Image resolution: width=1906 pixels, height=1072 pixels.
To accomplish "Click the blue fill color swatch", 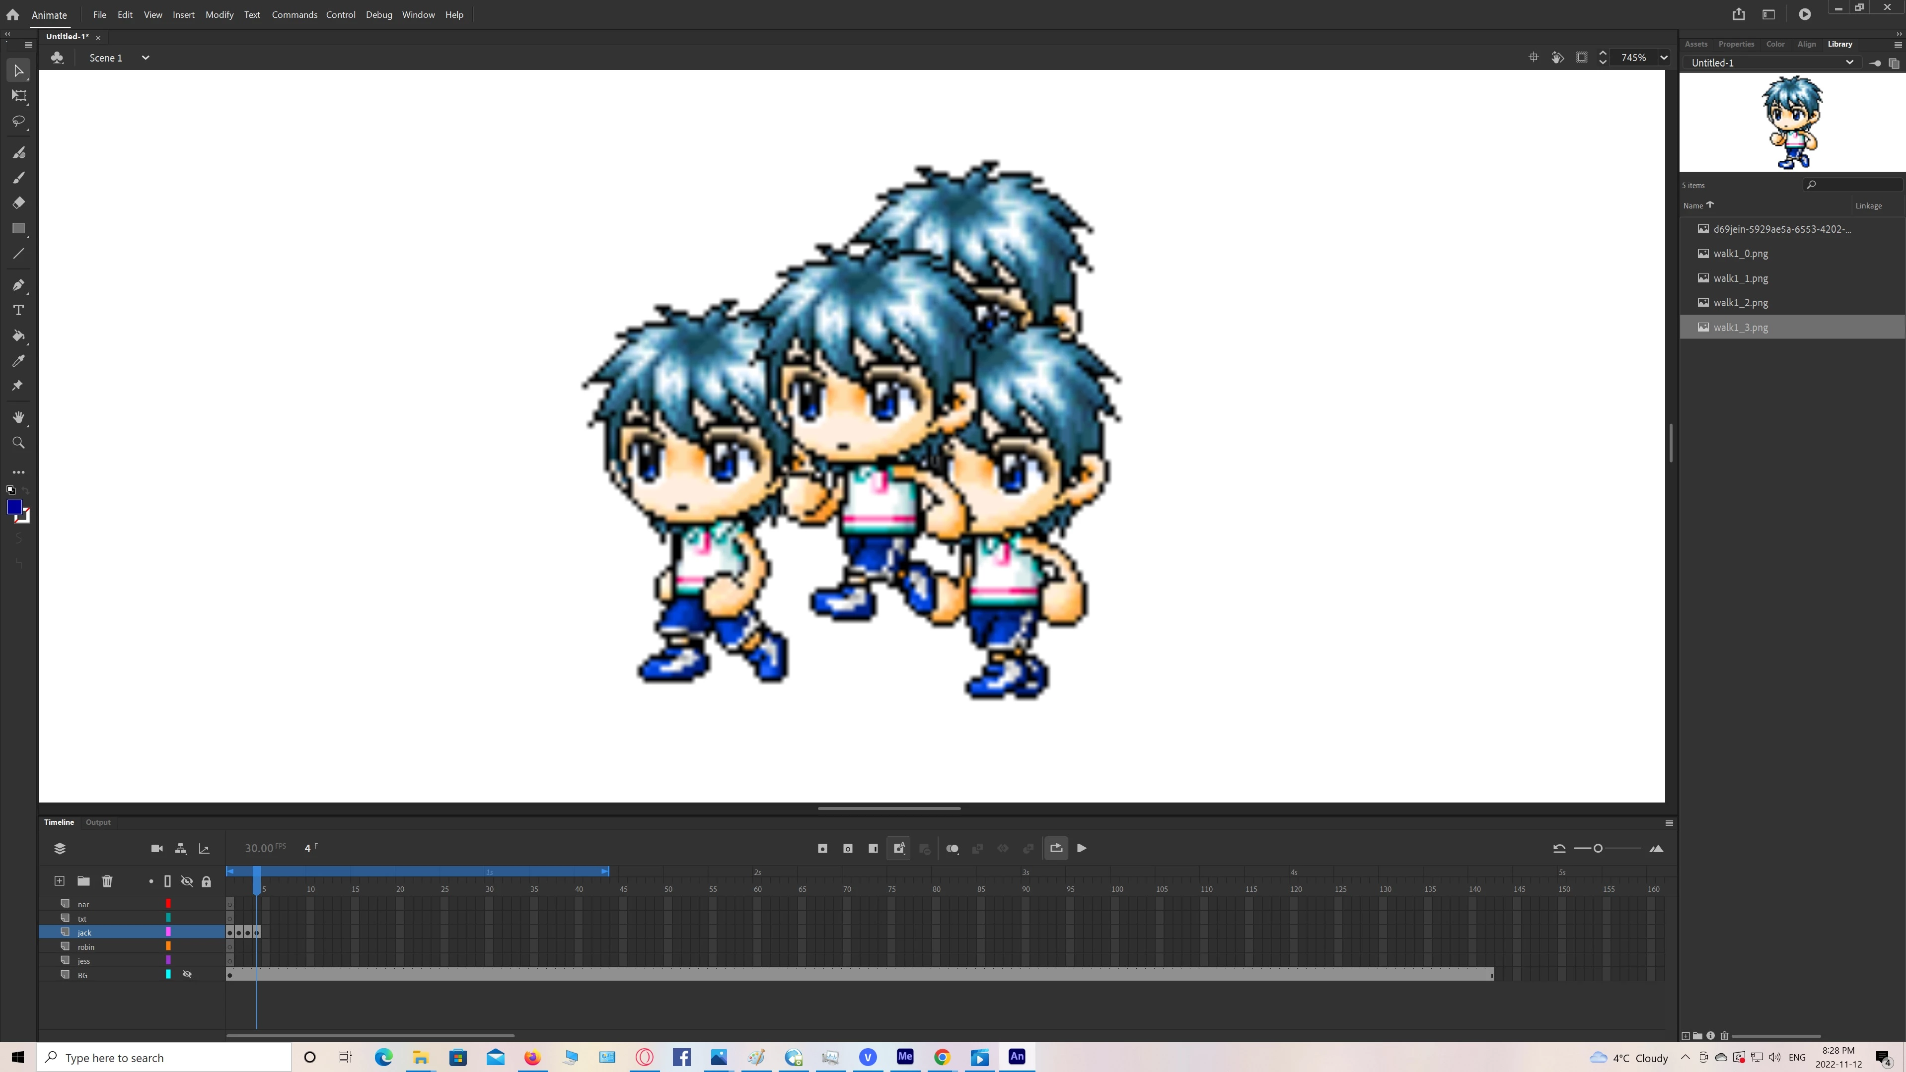I will (14, 507).
